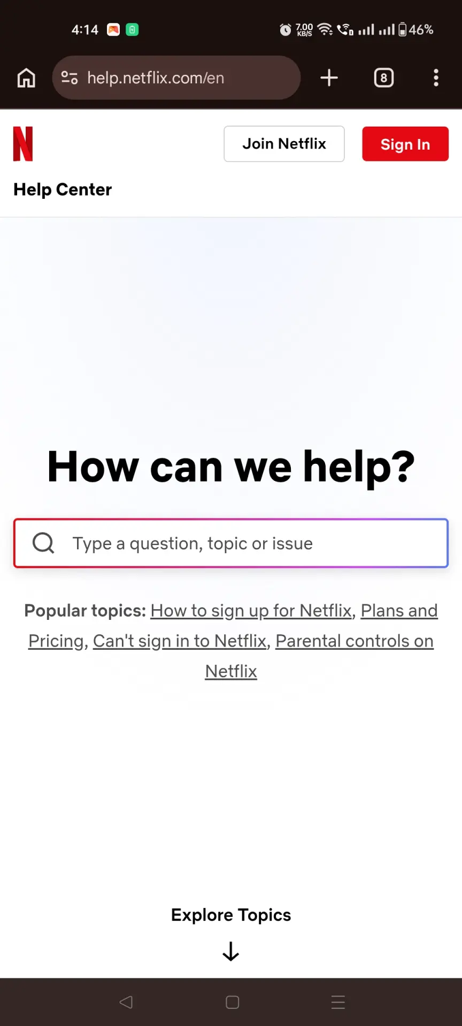
Task: Click the Netflix N logo
Action: coord(23,144)
